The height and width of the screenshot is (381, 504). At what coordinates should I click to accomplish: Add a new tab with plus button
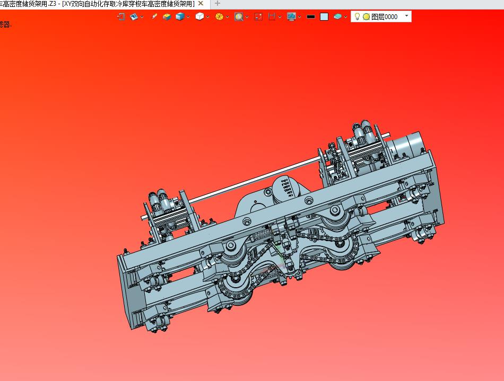pyautogui.click(x=218, y=4)
